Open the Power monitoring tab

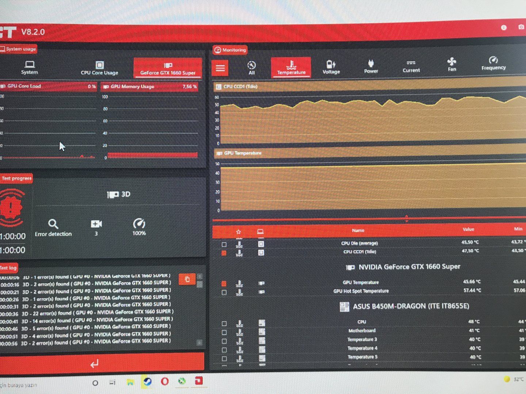(371, 66)
